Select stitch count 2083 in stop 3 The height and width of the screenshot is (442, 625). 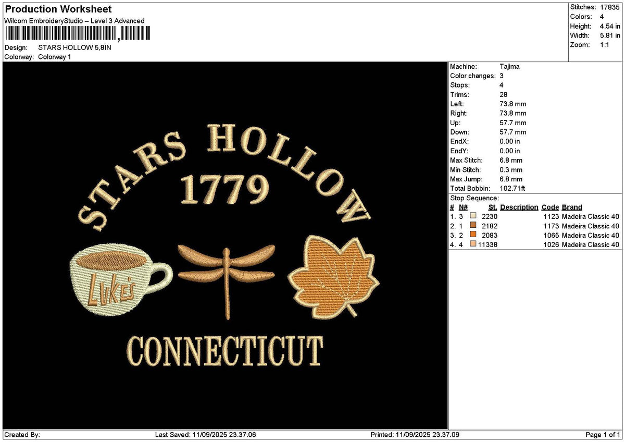pyautogui.click(x=490, y=235)
